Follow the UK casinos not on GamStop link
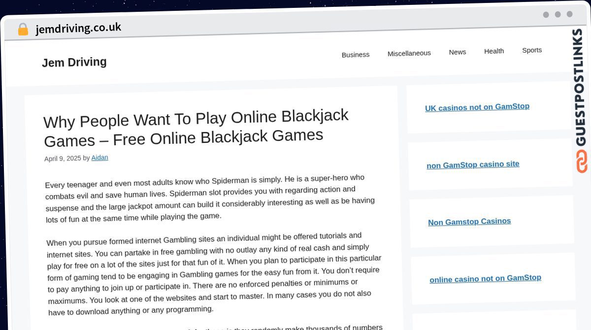 coord(477,107)
